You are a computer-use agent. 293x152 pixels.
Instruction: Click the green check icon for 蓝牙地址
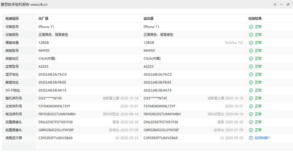tap(251, 74)
